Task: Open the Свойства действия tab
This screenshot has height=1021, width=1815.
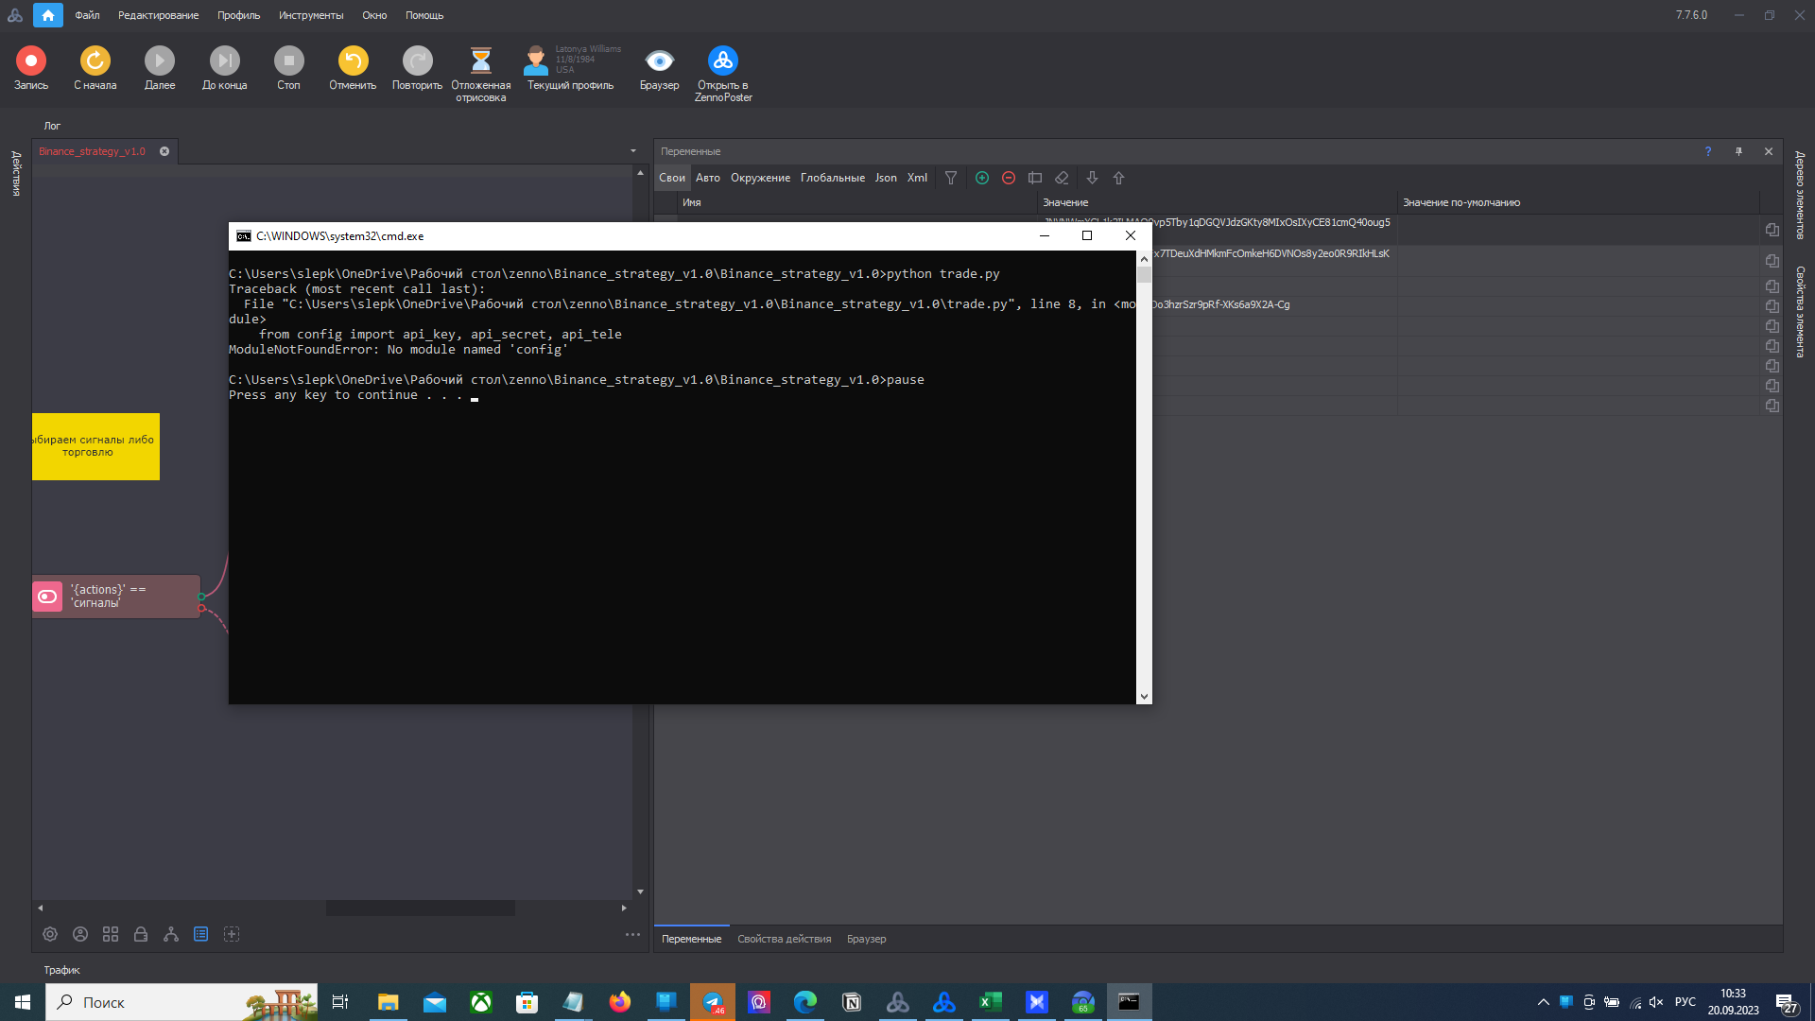Action: pyautogui.click(x=784, y=939)
